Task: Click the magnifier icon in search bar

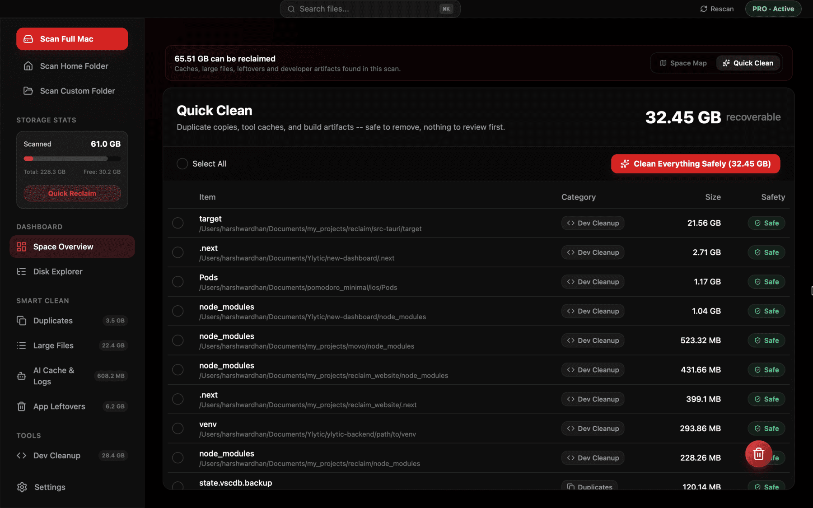Action: (x=291, y=9)
